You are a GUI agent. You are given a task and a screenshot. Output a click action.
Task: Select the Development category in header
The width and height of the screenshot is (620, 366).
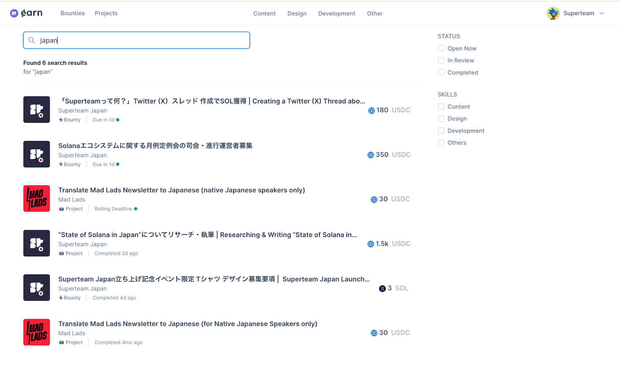click(337, 14)
